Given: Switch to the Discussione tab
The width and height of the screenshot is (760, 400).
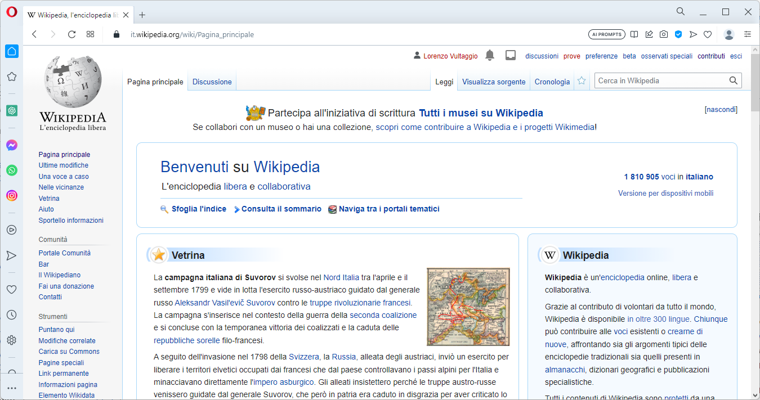Looking at the screenshot, I should (212, 82).
